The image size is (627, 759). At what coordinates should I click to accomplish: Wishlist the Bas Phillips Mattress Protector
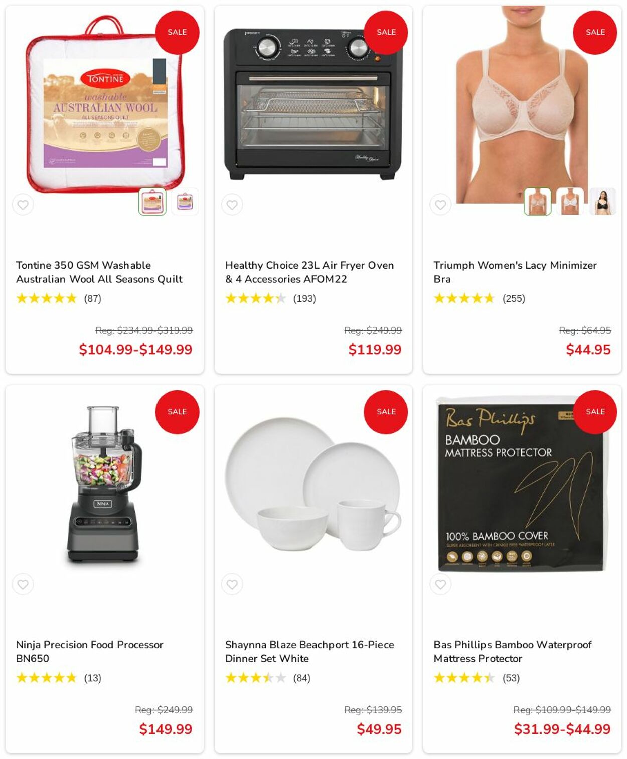tap(440, 584)
